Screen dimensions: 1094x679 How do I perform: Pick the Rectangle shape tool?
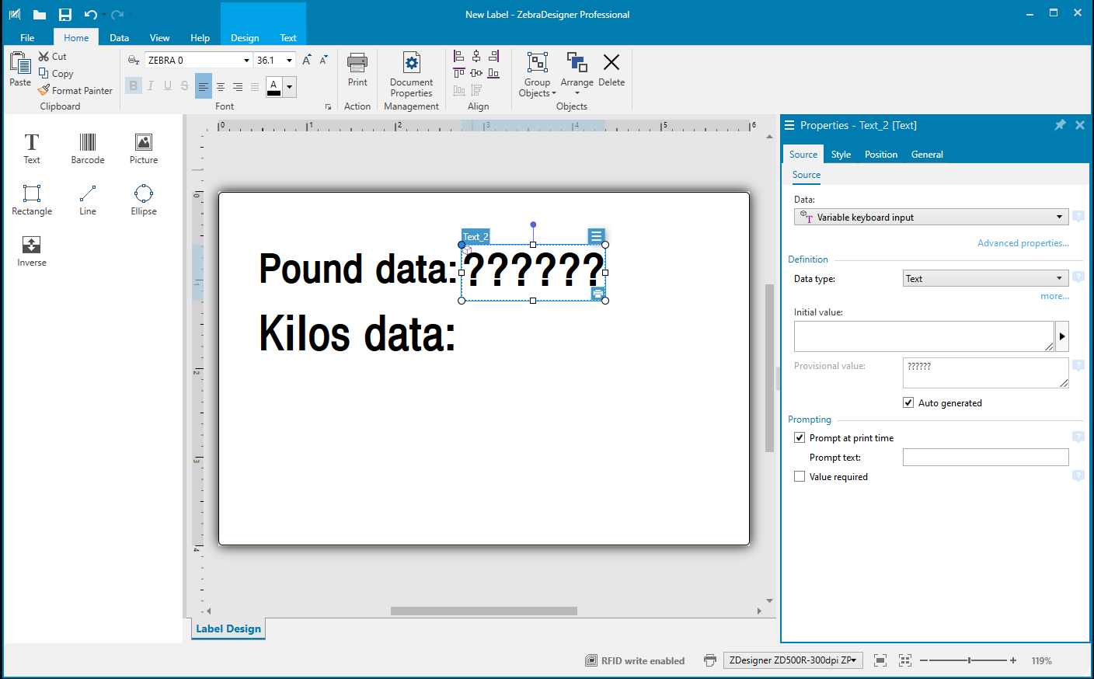pos(32,199)
